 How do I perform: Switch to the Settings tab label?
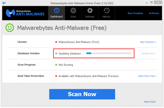point(90,17)
